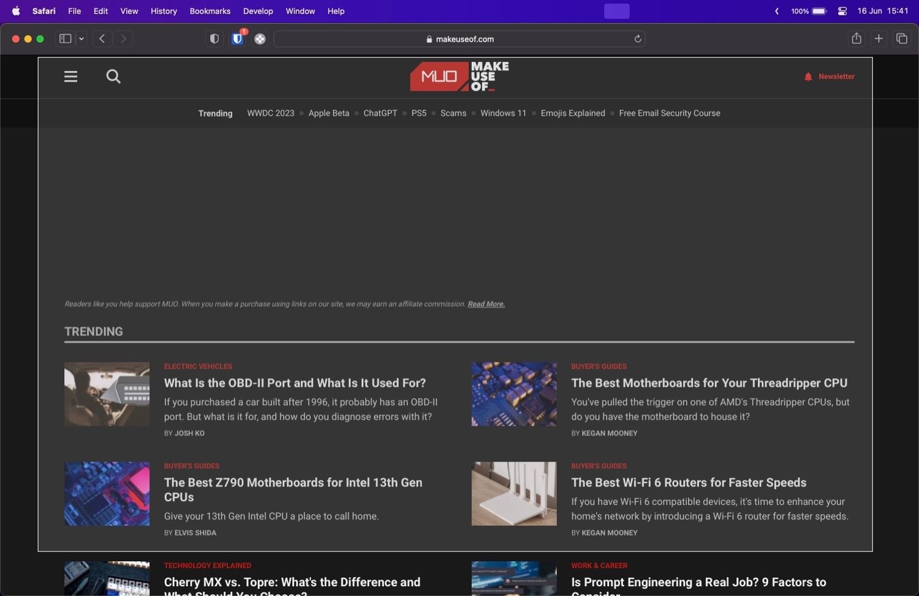The height and width of the screenshot is (596, 919).
Task: Open the Bookmarks menu
Action: [x=210, y=11]
